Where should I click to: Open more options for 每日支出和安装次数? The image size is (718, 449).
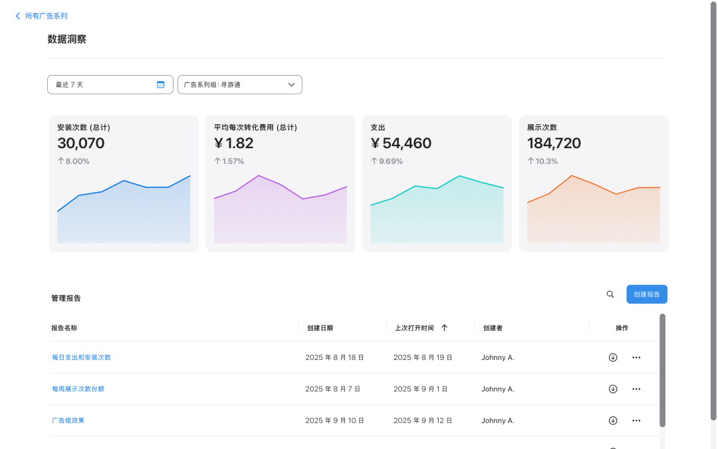(x=636, y=357)
